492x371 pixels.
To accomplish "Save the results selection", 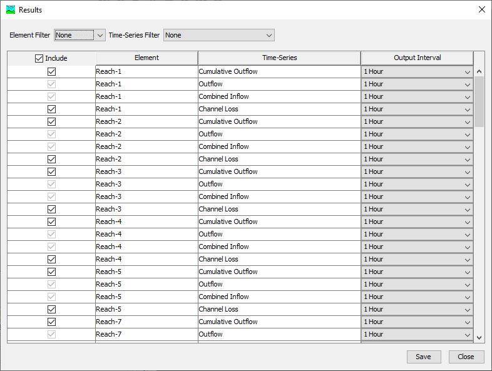I will click(424, 357).
